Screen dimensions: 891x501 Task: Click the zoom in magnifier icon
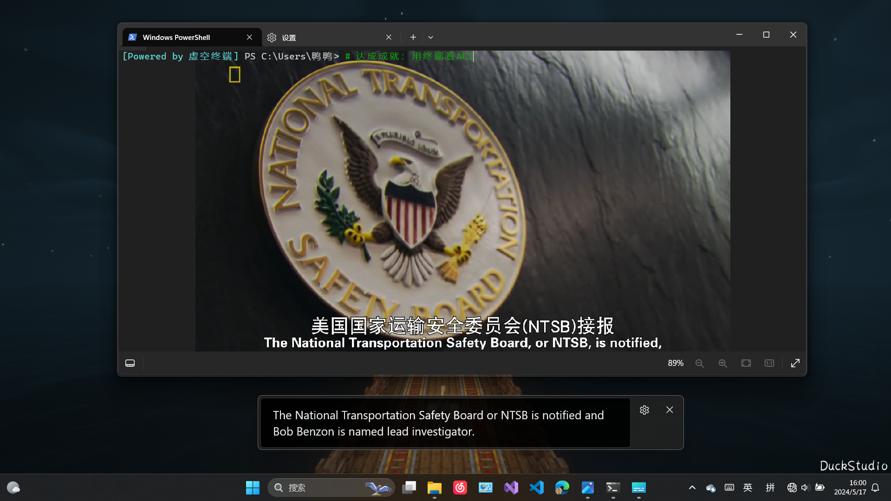[722, 363]
